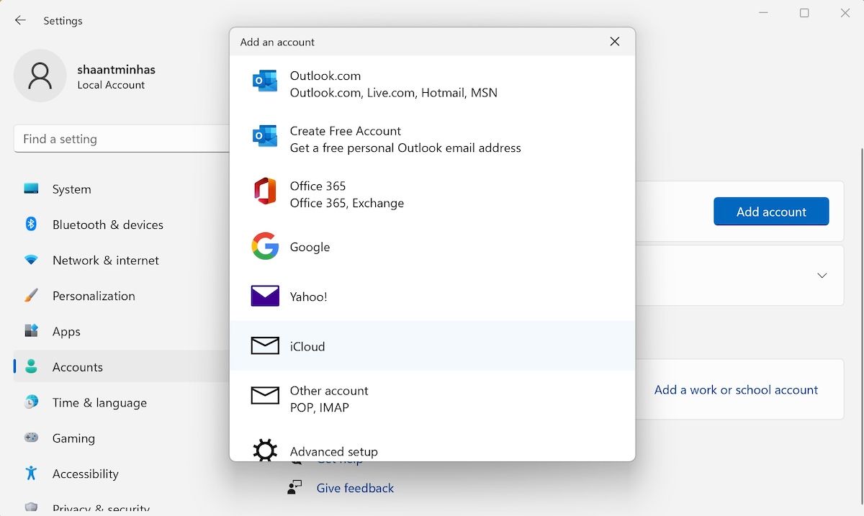Select Other account POP, IMAP

[432, 398]
